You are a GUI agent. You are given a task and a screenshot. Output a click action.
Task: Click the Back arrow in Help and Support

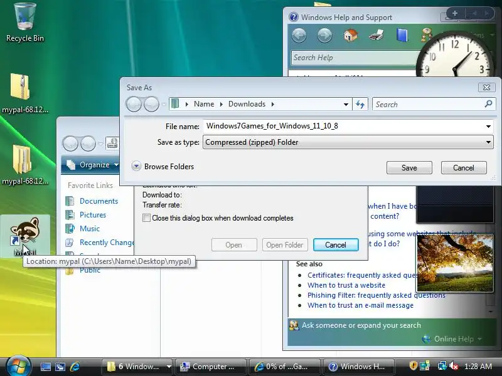click(x=299, y=35)
